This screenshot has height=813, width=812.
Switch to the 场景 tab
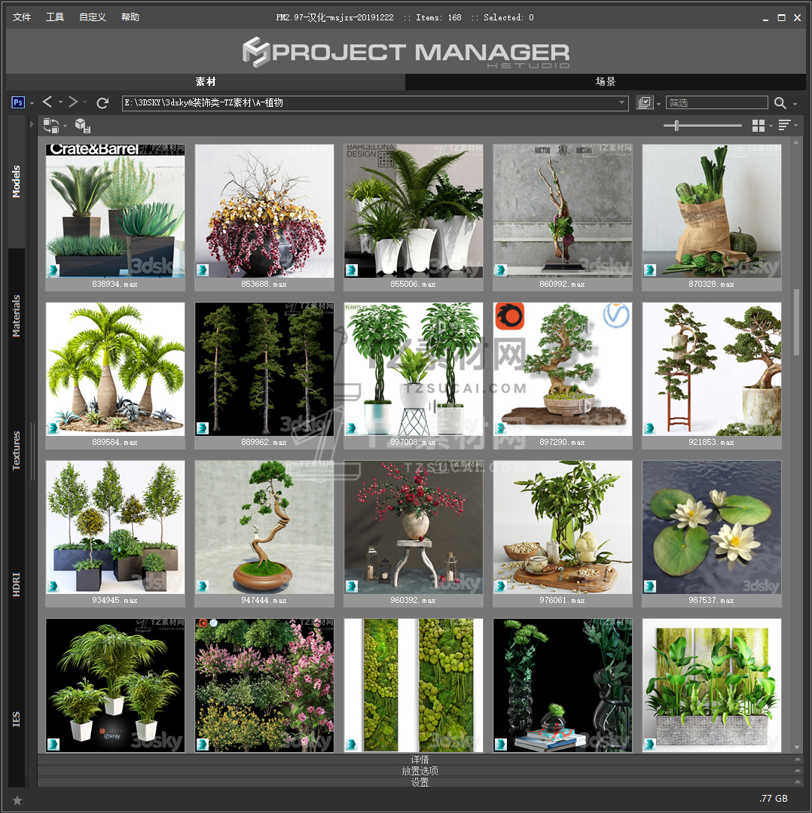tap(606, 81)
